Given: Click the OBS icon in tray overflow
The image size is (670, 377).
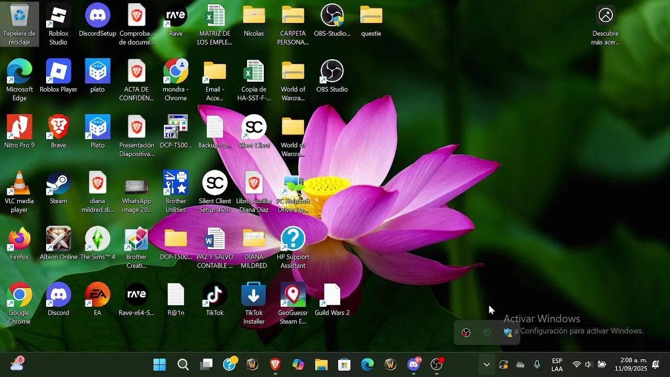Looking at the screenshot, I should 466,332.
